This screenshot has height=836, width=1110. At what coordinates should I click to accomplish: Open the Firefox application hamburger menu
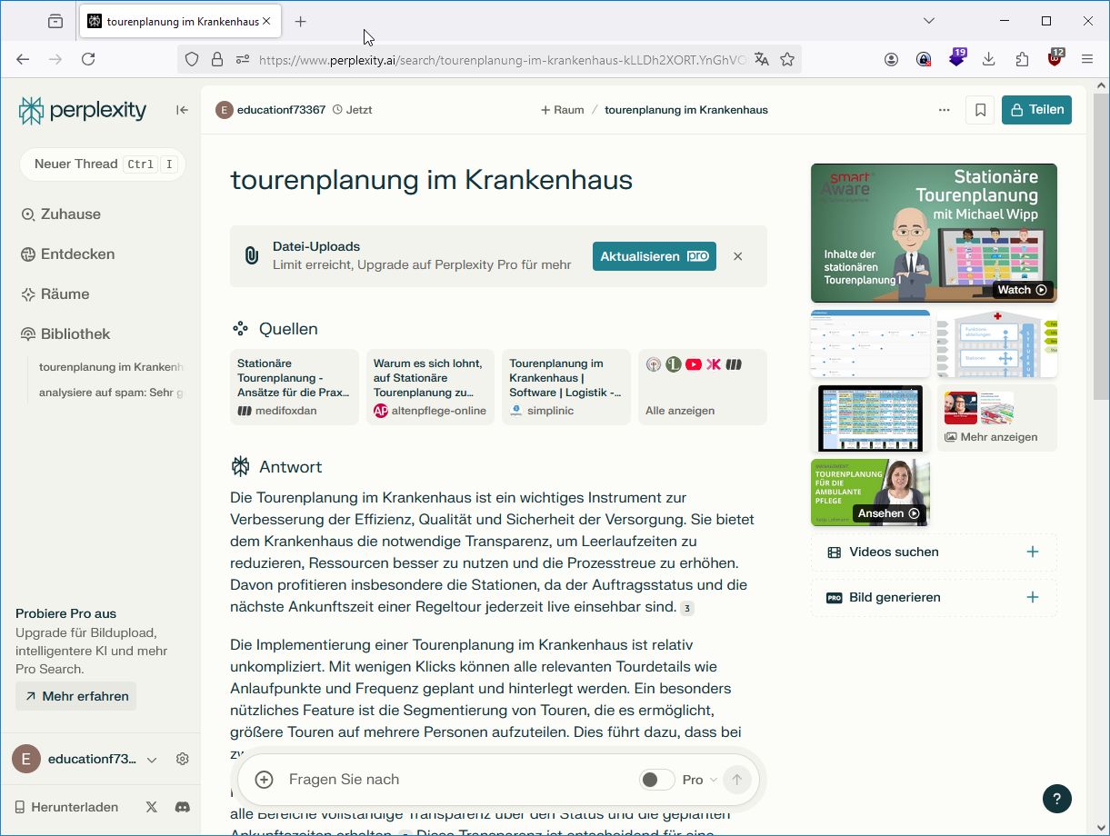tap(1087, 59)
